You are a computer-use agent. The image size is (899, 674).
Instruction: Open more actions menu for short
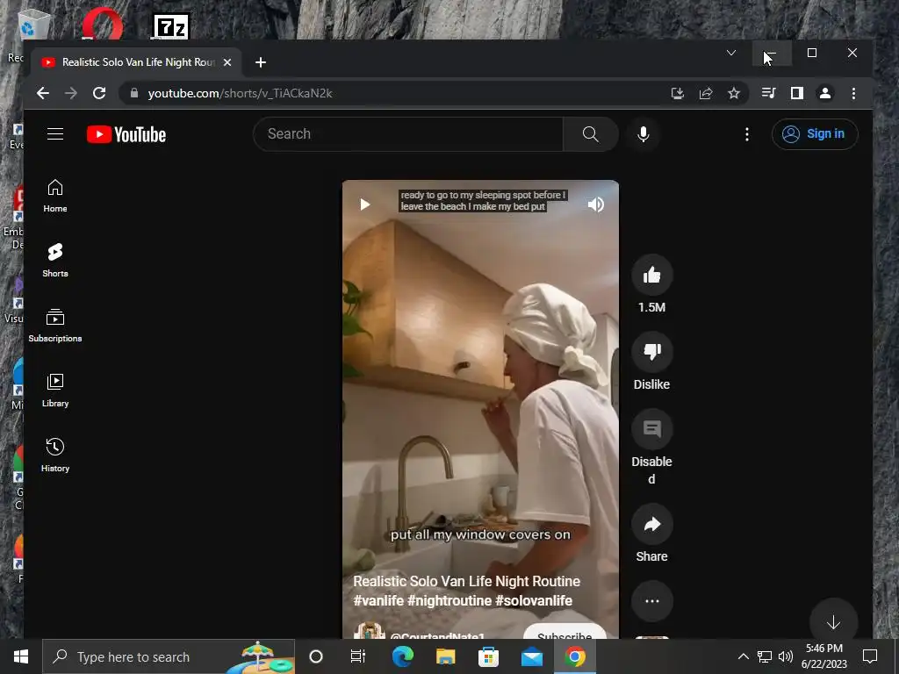[652, 601]
